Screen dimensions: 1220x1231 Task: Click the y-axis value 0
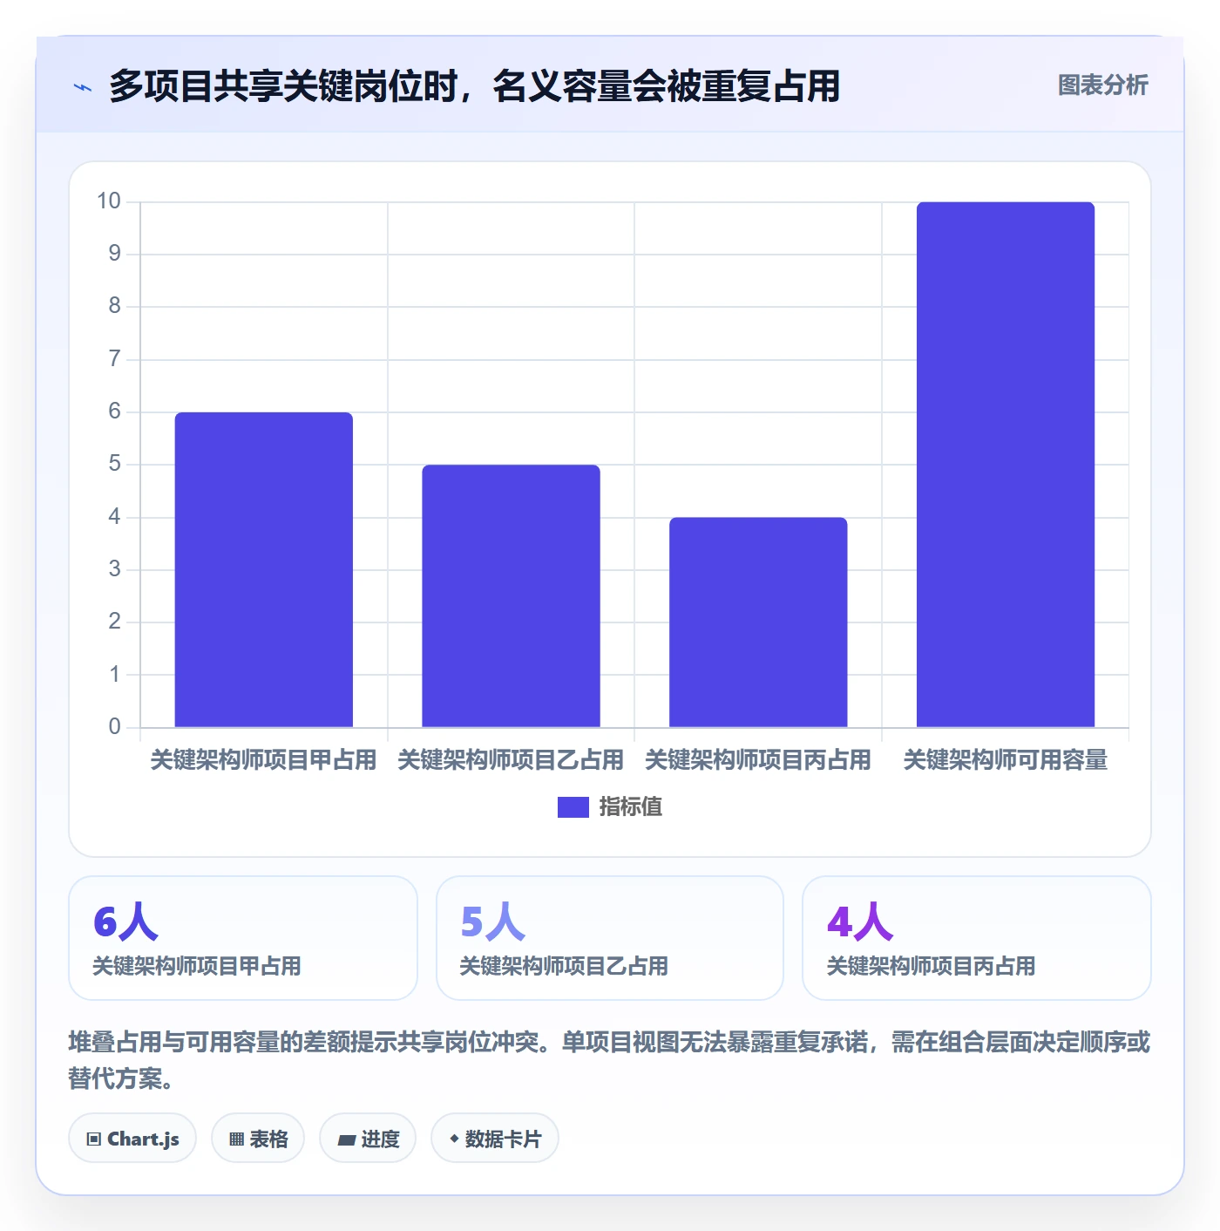pos(115,726)
